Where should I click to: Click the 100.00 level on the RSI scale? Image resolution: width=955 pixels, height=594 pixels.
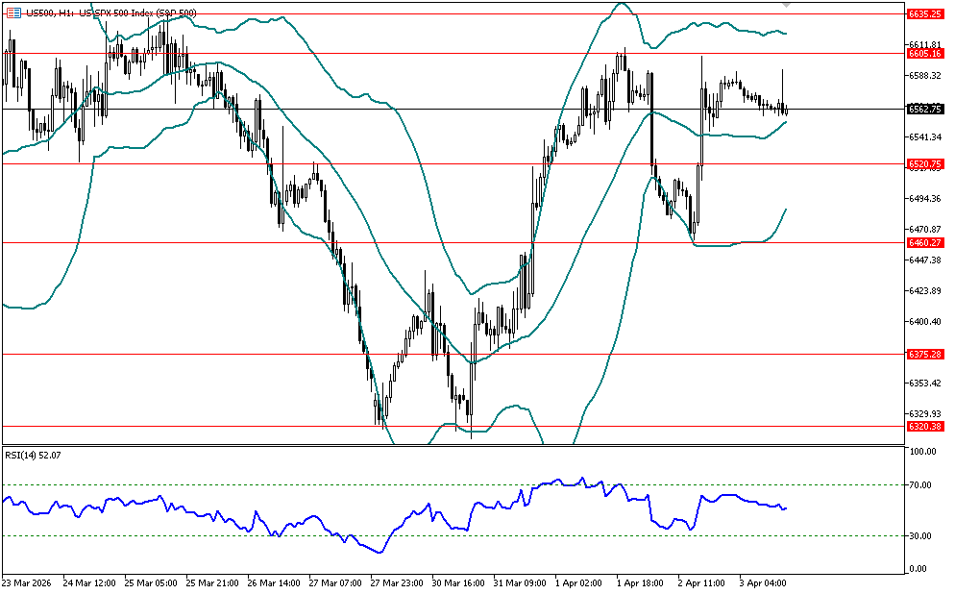pyautogui.click(x=923, y=451)
